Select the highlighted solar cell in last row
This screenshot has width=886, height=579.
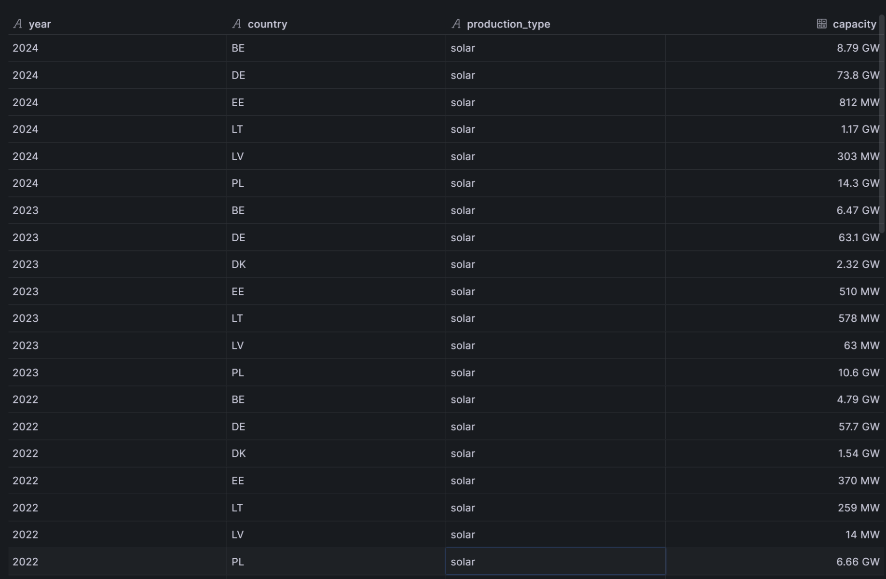click(x=555, y=562)
